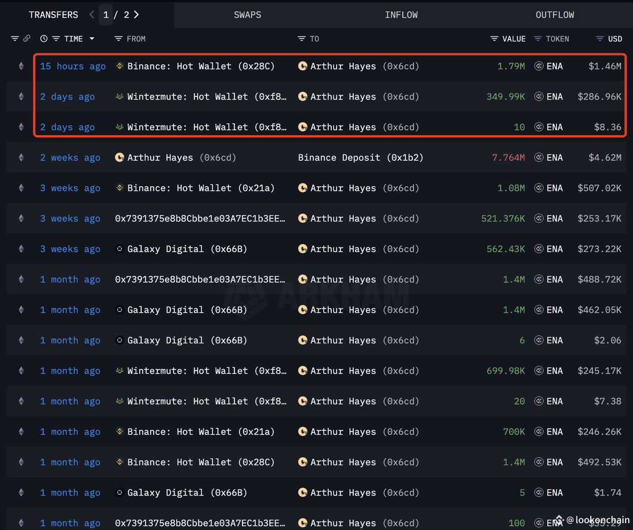Click Ethereum icon on 15 hours ago row

[22, 66]
